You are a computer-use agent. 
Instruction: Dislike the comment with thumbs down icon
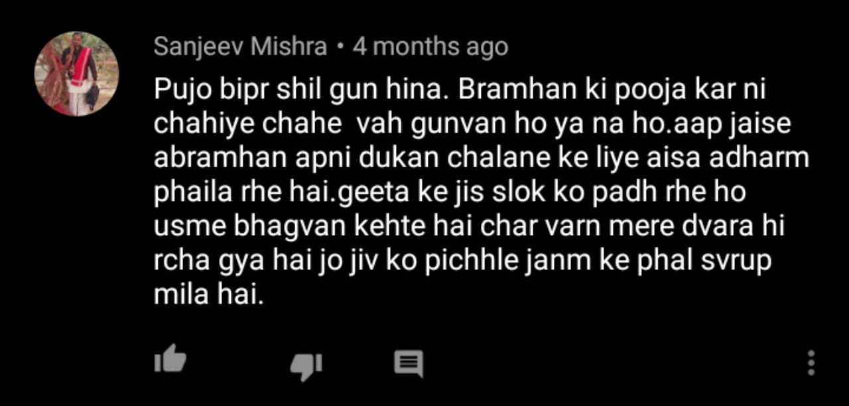(x=306, y=367)
